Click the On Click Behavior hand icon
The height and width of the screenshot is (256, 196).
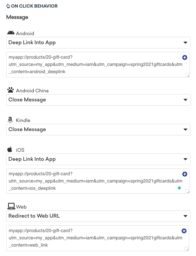click(x=8, y=6)
